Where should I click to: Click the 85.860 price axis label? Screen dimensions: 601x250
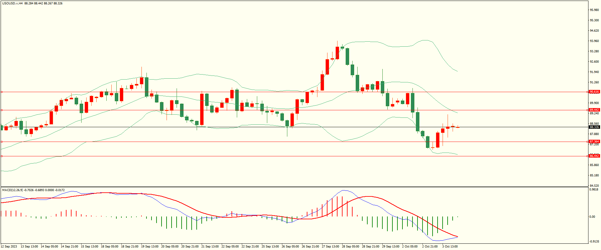pyautogui.click(x=594, y=165)
